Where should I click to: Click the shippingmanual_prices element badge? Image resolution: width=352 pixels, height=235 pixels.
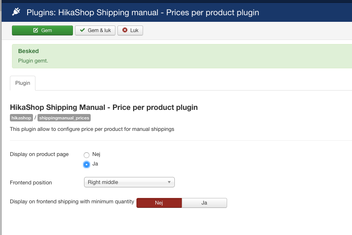point(64,118)
